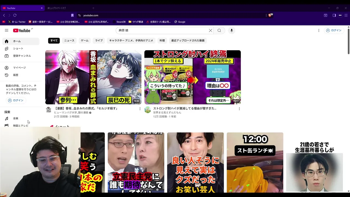This screenshot has width=350, height=197.
Task: Click the Brave Shields lion icon
Action: (x=270, y=15)
